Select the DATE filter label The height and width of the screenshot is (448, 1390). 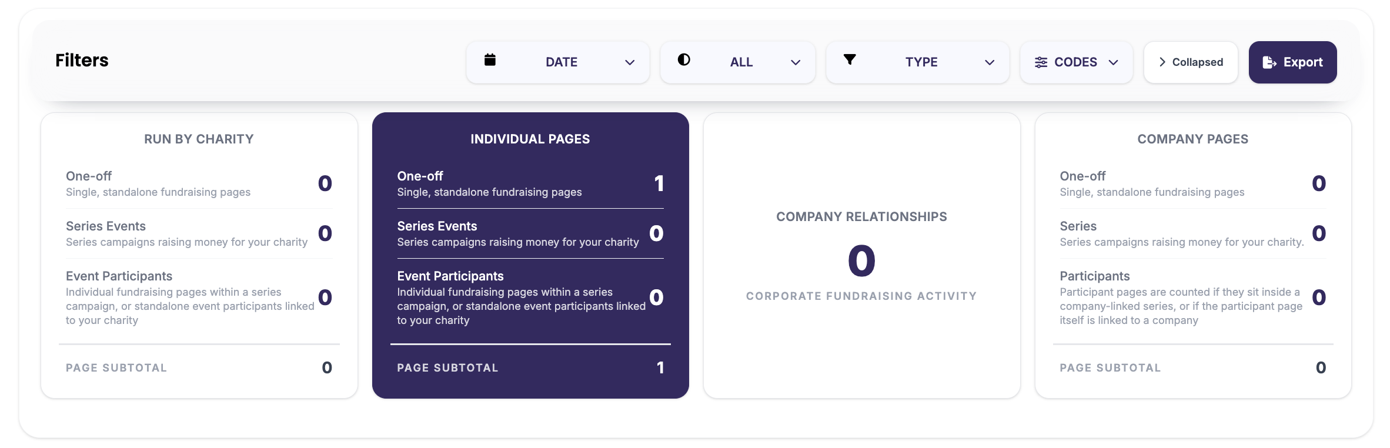point(562,62)
